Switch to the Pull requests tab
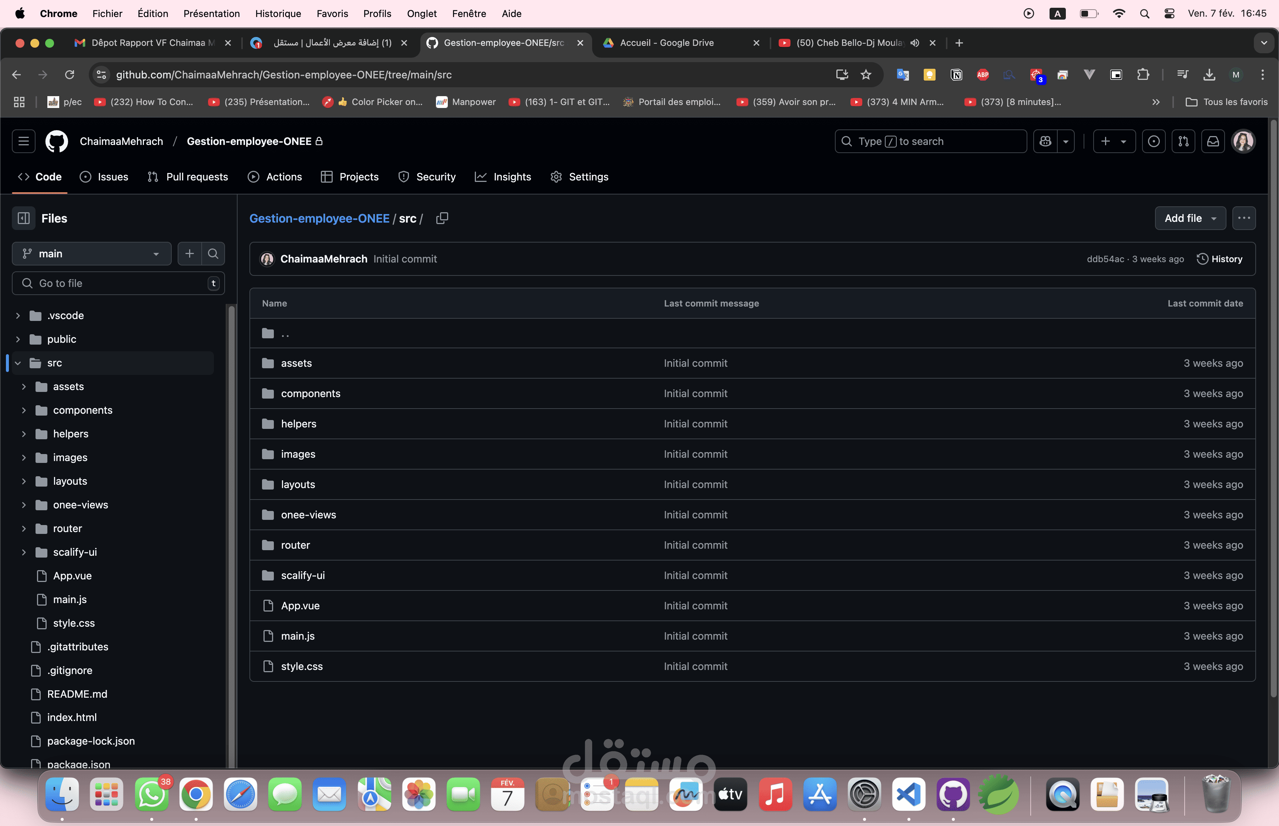The width and height of the screenshot is (1279, 826). (x=188, y=177)
